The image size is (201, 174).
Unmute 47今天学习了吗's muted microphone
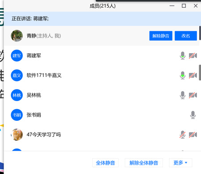[x=183, y=135]
